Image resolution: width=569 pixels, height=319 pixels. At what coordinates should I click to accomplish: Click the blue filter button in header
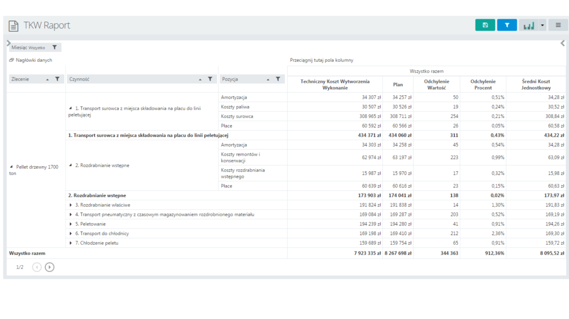click(506, 25)
